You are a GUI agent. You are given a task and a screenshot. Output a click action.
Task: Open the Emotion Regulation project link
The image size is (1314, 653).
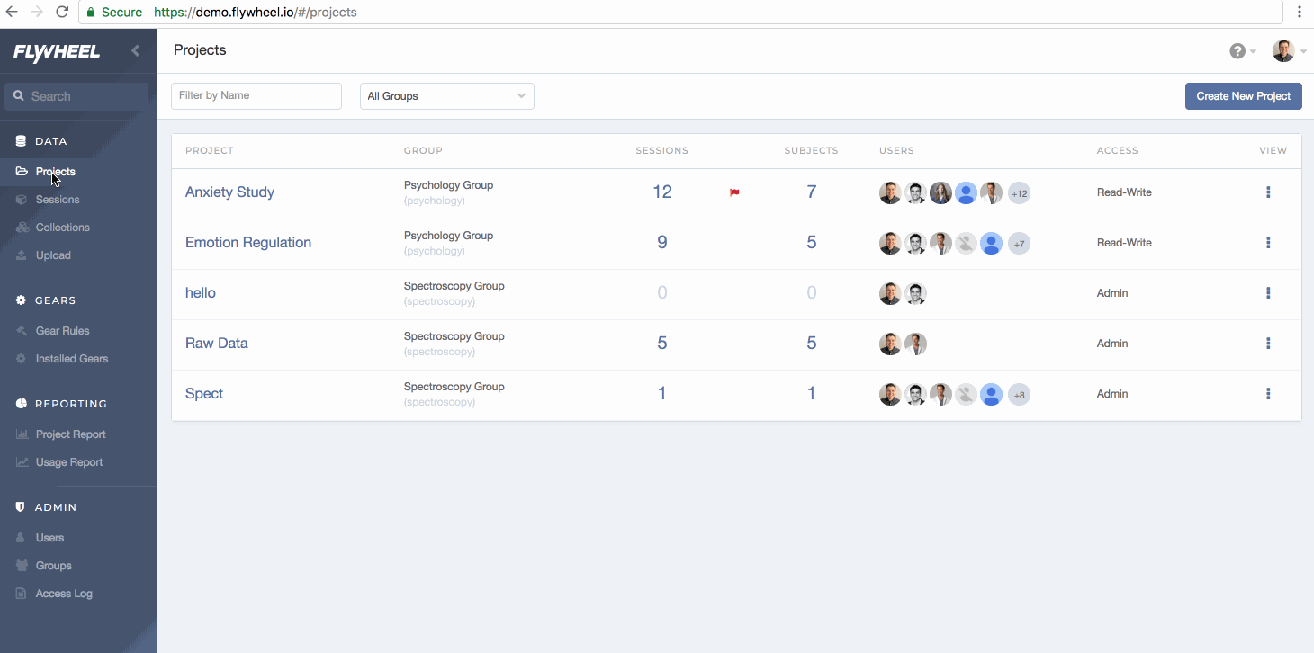click(248, 243)
